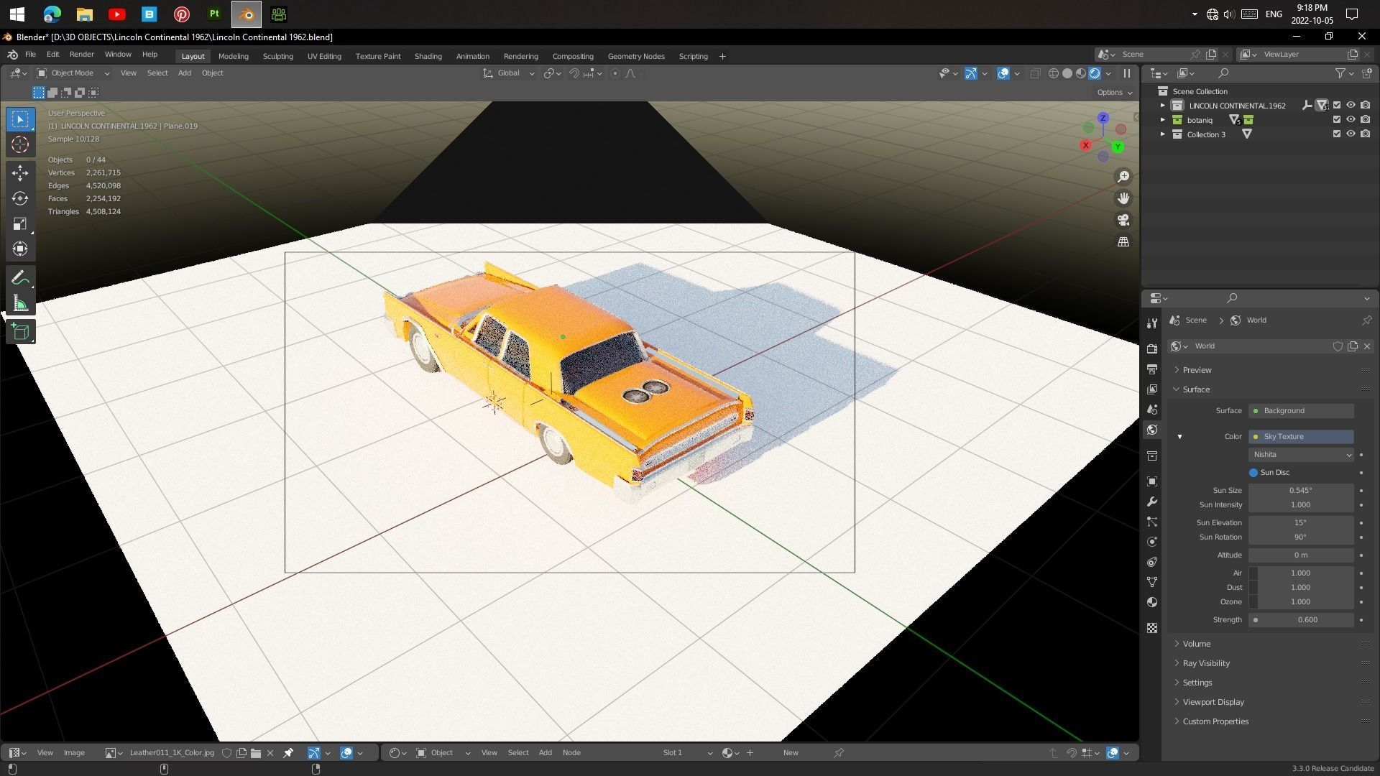Open the Render properties tab
This screenshot has height=776, width=1380.
pyautogui.click(x=1152, y=349)
